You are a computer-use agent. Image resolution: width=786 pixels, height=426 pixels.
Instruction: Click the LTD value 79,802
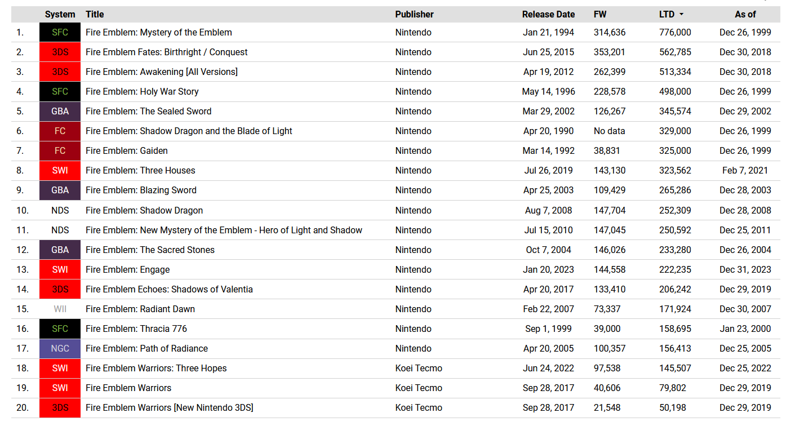(x=673, y=388)
